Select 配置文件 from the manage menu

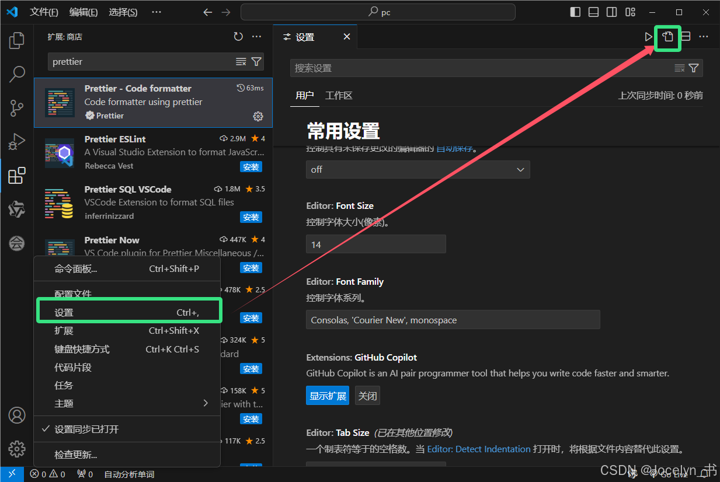point(127,294)
